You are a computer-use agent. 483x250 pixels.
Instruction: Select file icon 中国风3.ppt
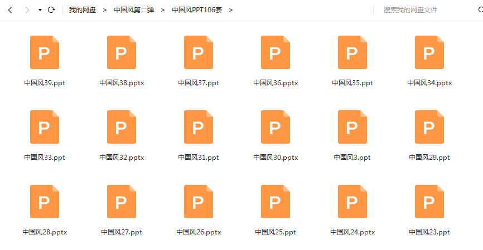pos(352,127)
